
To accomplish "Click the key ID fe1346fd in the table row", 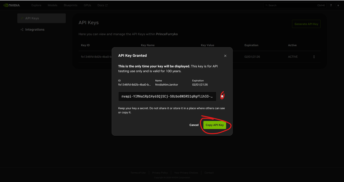I will [x=96, y=57].
